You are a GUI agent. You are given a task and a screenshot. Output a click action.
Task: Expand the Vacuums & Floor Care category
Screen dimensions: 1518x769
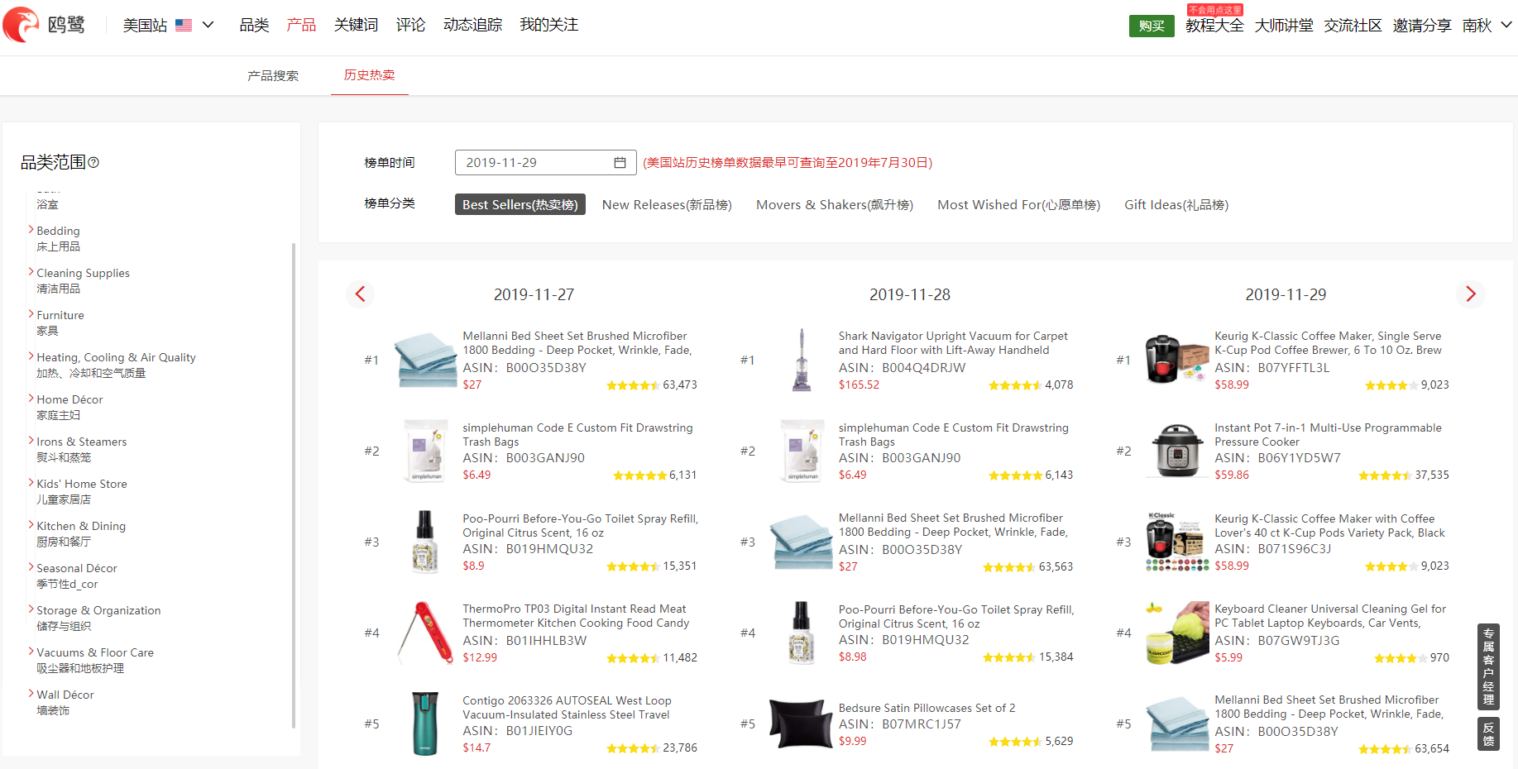[31, 652]
